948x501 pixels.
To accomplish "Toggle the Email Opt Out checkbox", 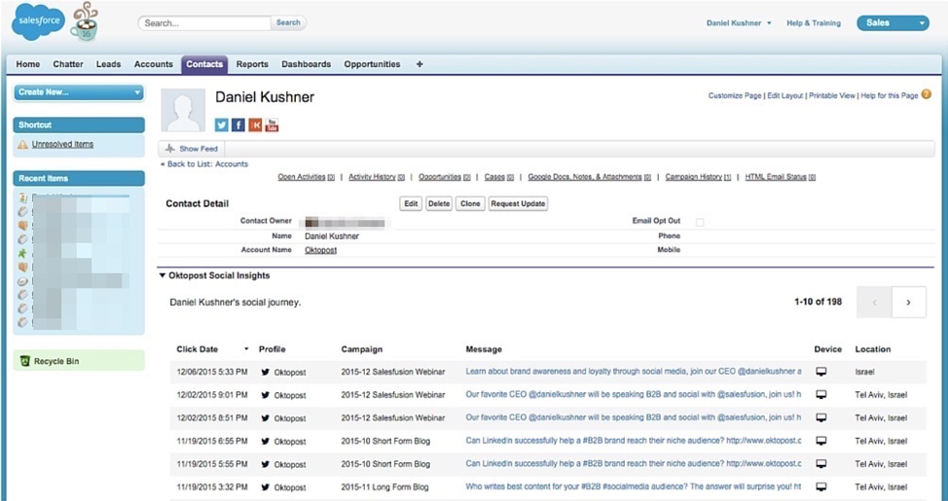I will tap(700, 222).
